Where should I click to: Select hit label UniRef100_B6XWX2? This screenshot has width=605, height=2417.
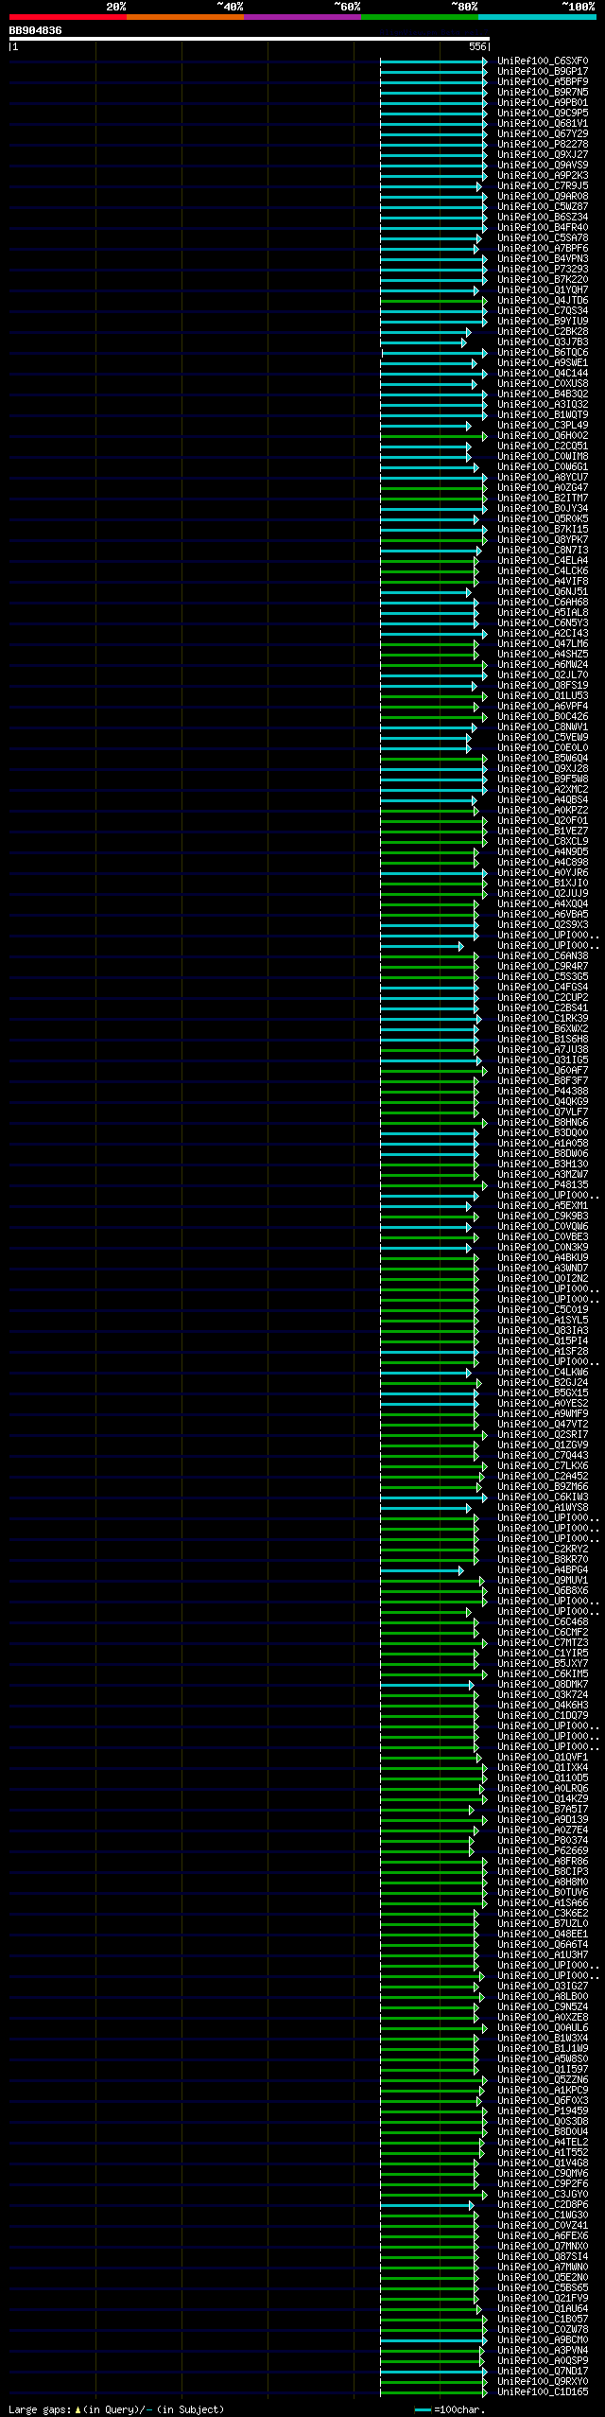tap(543, 1029)
